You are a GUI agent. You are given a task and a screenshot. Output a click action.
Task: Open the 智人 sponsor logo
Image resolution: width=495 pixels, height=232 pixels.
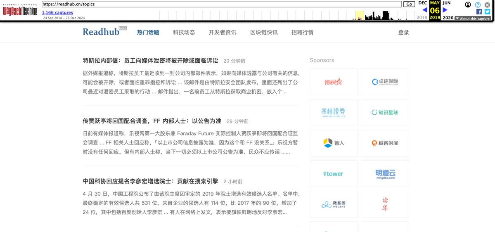pyautogui.click(x=334, y=143)
